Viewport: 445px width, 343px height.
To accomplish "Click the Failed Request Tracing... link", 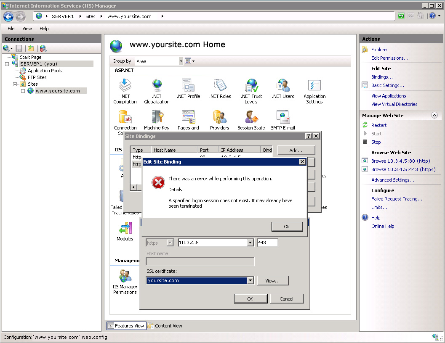I will pyautogui.click(x=397, y=199).
